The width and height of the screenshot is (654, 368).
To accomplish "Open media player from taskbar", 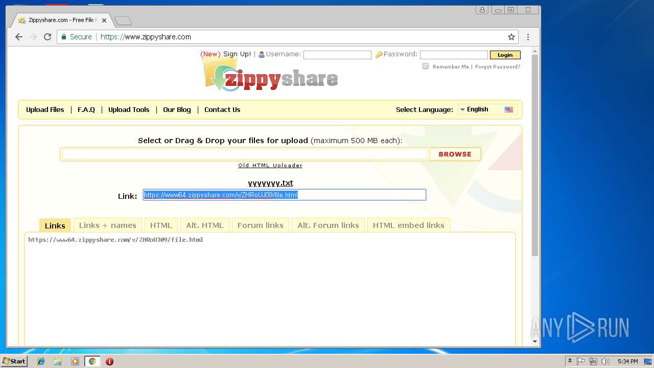I will (x=75, y=361).
